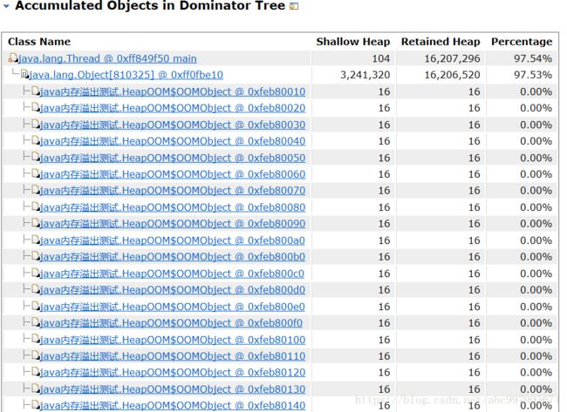Click object icon of 0xfeb80130 row
Image resolution: width=567 pixels, height=412 pixels.
36,388
